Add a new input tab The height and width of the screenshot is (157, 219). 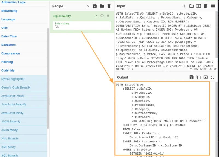point(185,6)
